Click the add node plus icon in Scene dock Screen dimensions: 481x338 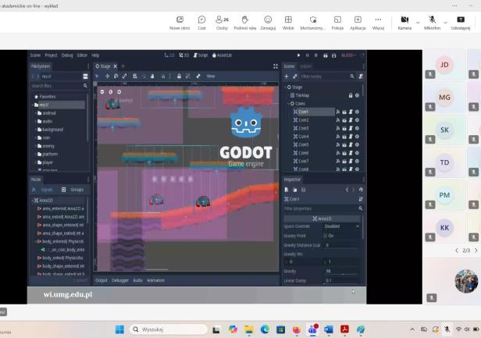coord(286,76)
